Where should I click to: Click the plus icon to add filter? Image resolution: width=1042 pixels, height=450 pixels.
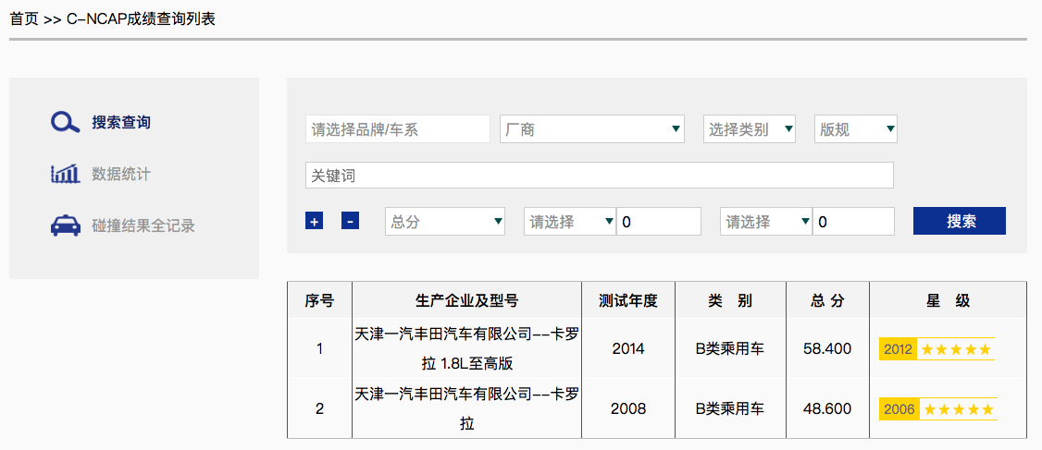315,221
